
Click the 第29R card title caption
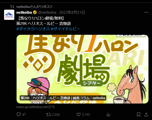point(63,98)
